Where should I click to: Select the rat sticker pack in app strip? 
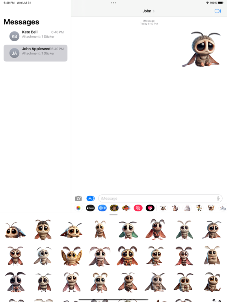coord(175,208)
